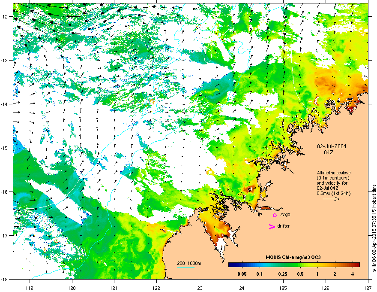Screen dimensions: 377x292
Task: Click colorbar value 1
Action: click(x=317, y=274)
